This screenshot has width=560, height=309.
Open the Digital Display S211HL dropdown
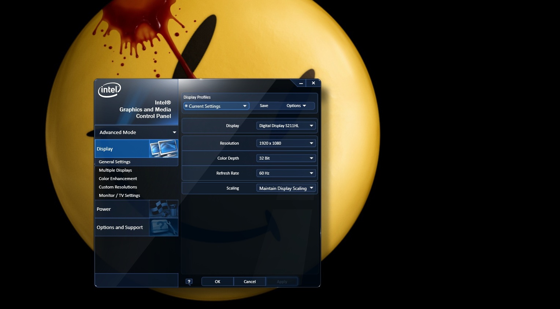pos(286,126)
